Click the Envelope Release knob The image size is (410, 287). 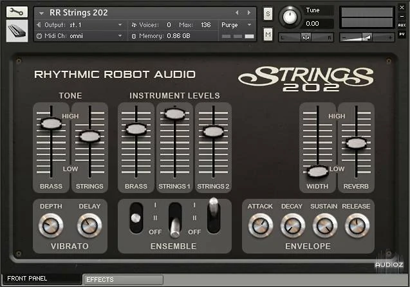click(357, 226)
